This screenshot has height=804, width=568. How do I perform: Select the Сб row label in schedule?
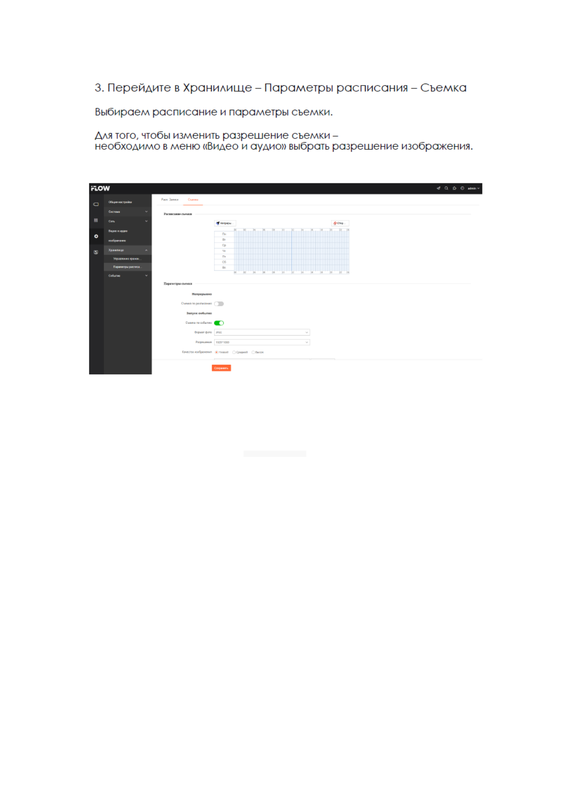[224, 262]
